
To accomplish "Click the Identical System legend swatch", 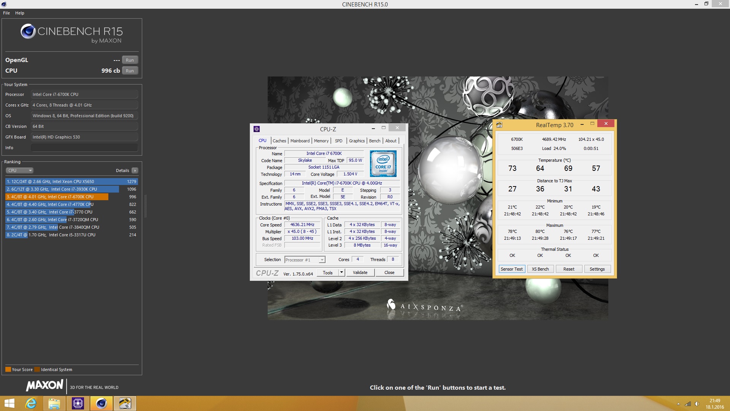I will (x=37, y=370).
